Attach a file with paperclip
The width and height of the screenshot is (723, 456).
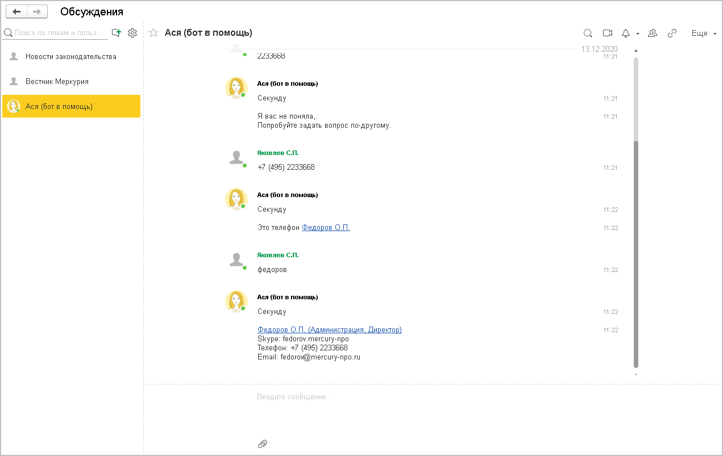click(x=263, y=444)
